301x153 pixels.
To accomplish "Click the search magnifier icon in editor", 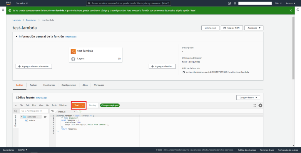I will tap(16, 111).
